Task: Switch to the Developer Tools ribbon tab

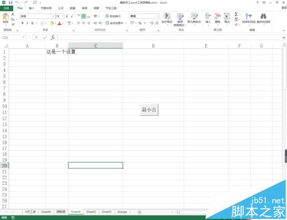Action: 111,8
